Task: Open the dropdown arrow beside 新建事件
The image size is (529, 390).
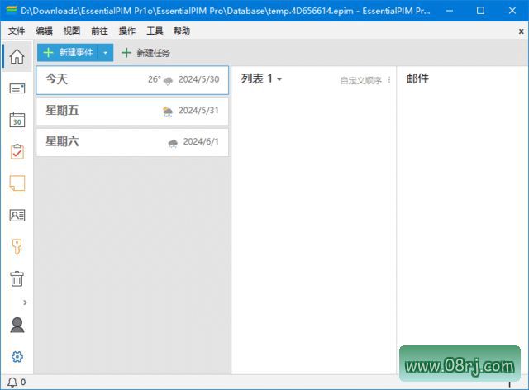Action: 106,53
